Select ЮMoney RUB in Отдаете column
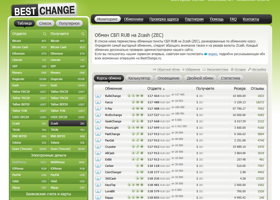 [29, 168]
